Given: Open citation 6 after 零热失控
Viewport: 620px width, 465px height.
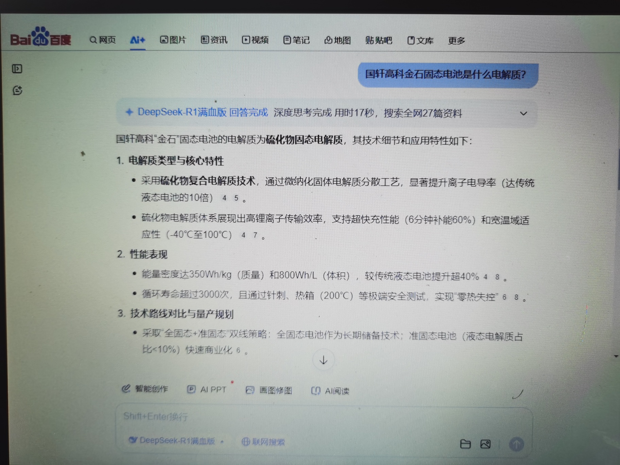Looking at the screenshot, I should click(x=504, y=297).
